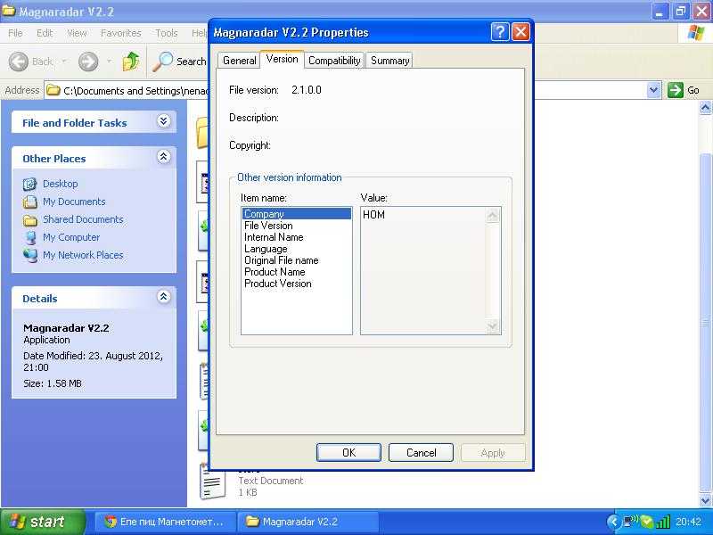Switch to the Compatibility tab
Image resolution: width=713 pixels, height=535 pixels.
click(x=334, y=61)
